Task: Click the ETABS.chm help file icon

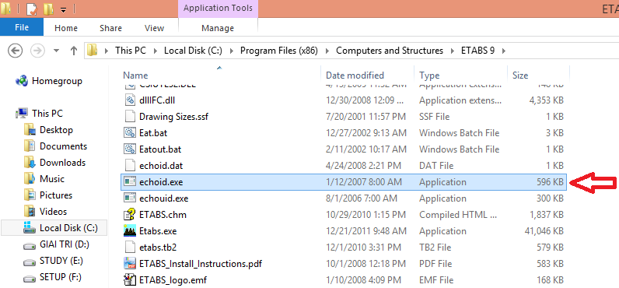Action: (130, 215)
